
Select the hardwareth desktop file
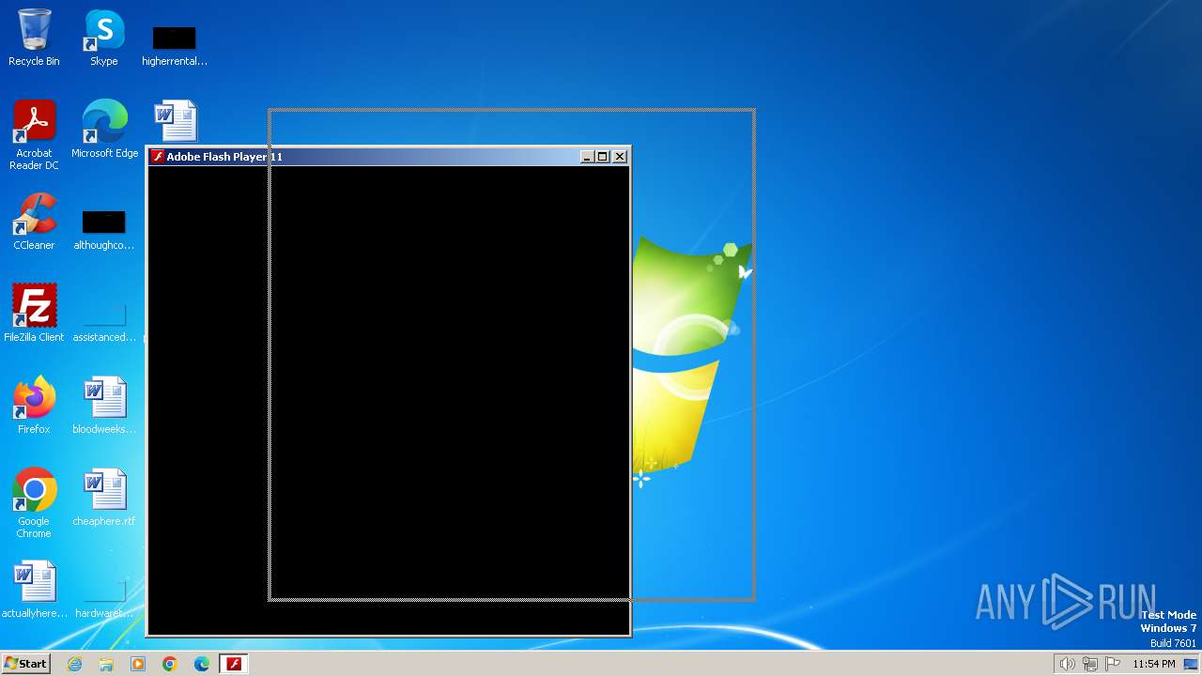[x=104, y=597]
